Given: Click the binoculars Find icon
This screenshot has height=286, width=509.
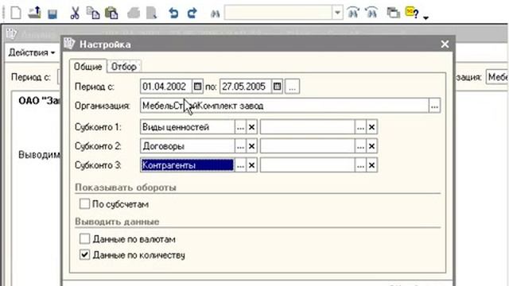Looking at the screenshot, I should coord(216,14).
